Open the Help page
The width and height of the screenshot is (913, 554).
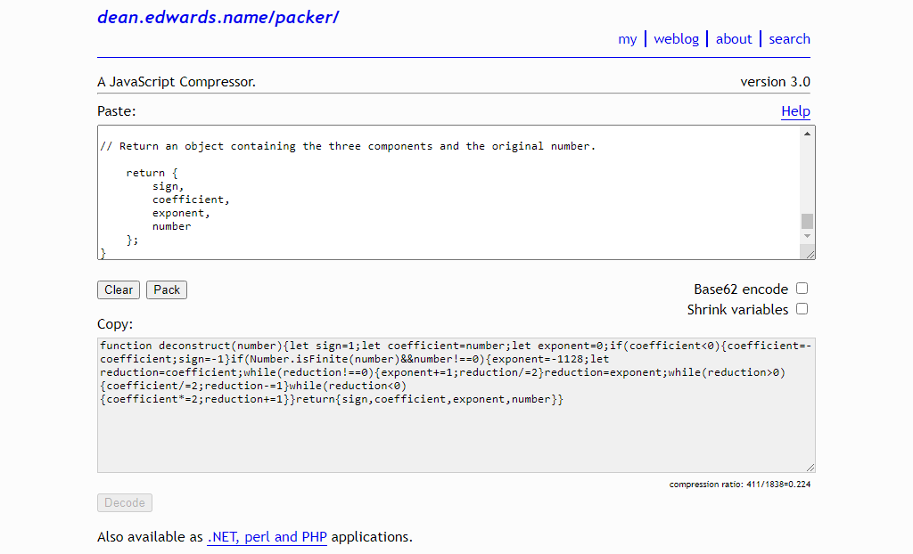tap(795, 110)
